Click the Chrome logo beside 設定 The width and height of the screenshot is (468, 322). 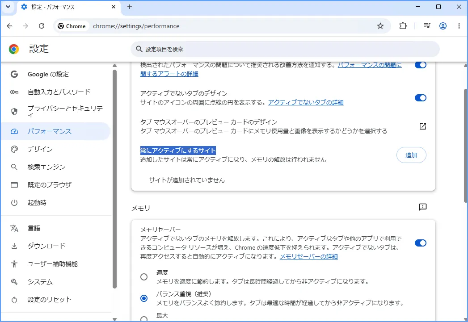[x=14, y=49]
